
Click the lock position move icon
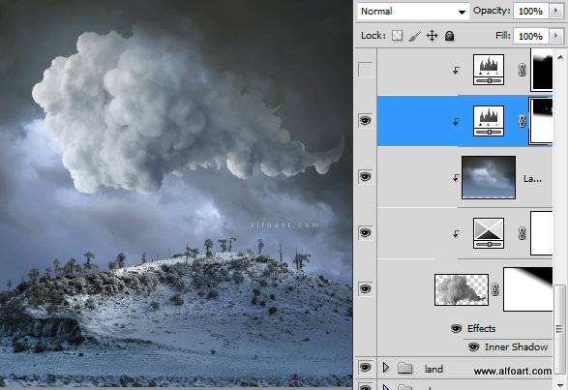pos(433,36)
